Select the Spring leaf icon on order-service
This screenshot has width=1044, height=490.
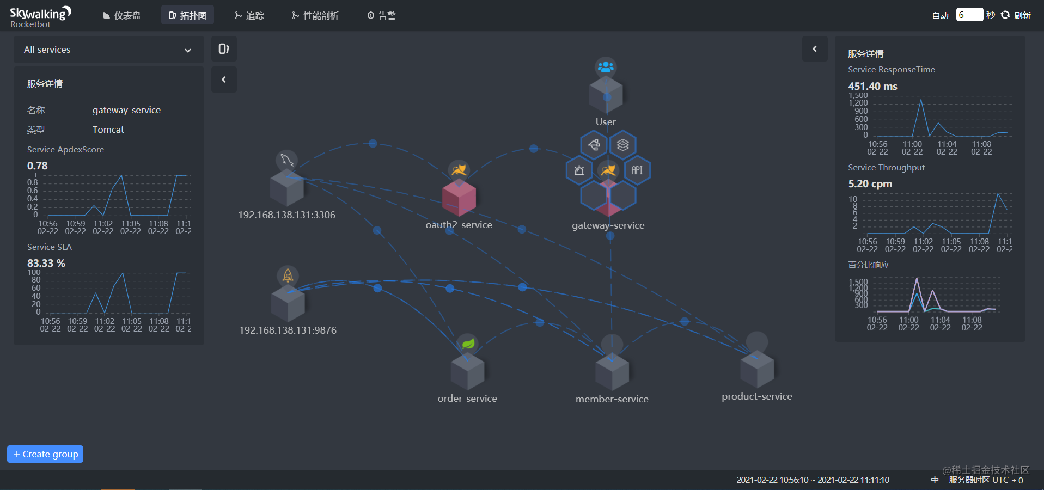click(467, 343)
